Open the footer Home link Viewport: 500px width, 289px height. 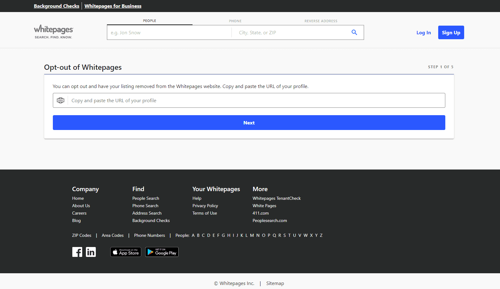[78, 198]
